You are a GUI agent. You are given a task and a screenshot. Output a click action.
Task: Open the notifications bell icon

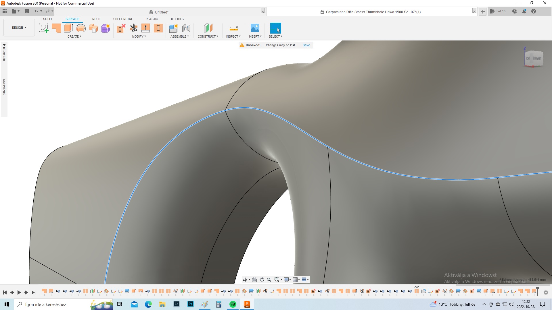click(524, 11)
